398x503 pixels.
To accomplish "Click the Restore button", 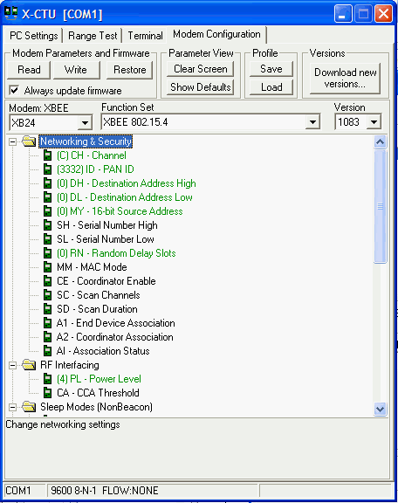I will click(x=130, y=70).
